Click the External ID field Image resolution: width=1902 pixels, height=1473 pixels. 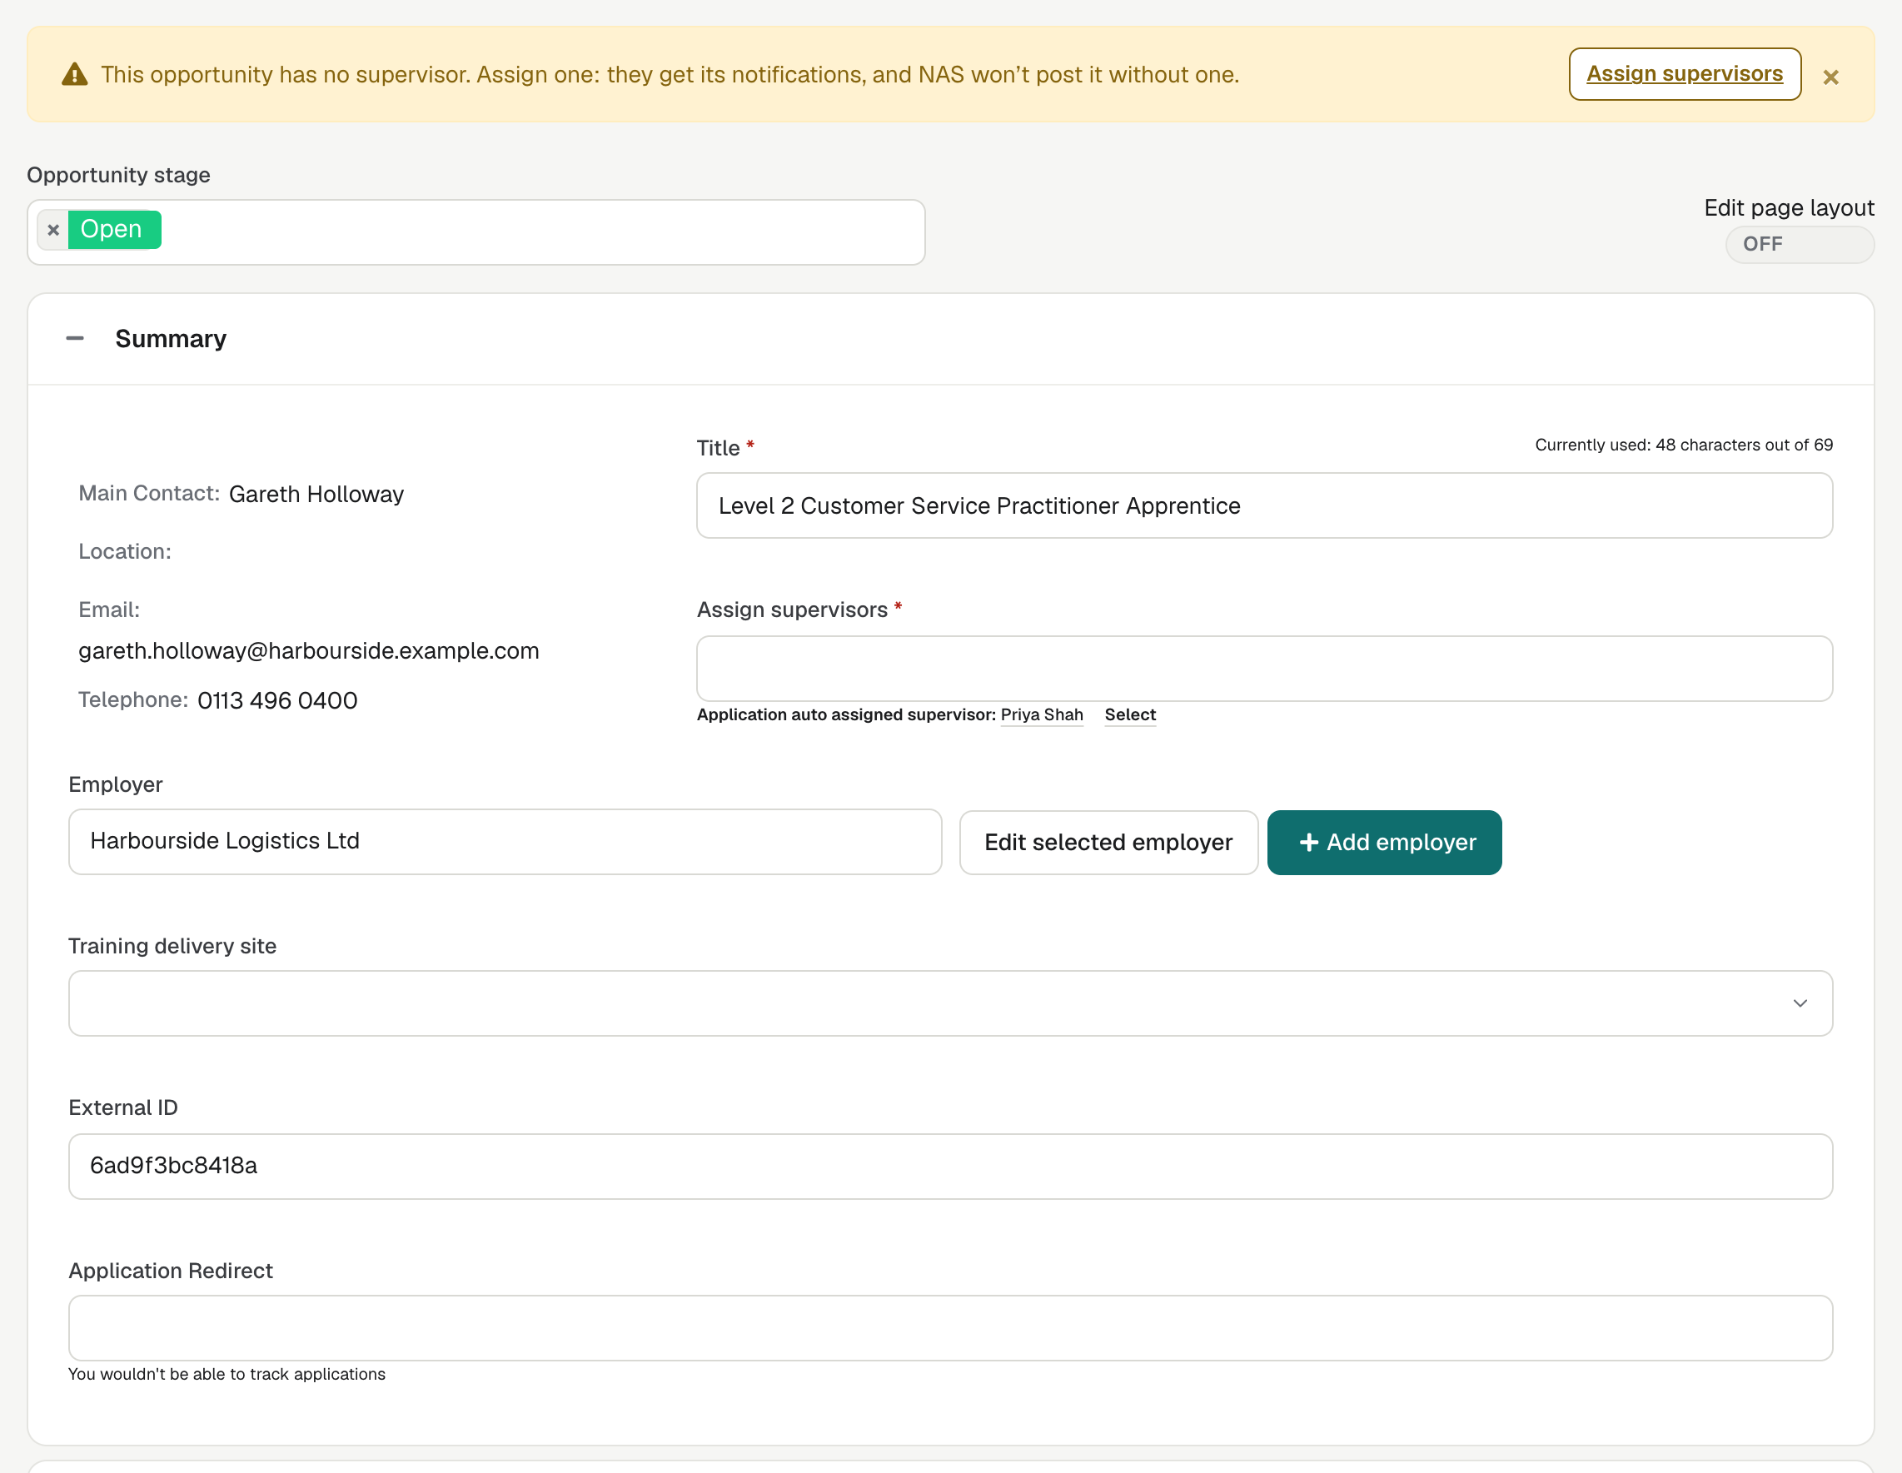click(x=950, y=1167)
